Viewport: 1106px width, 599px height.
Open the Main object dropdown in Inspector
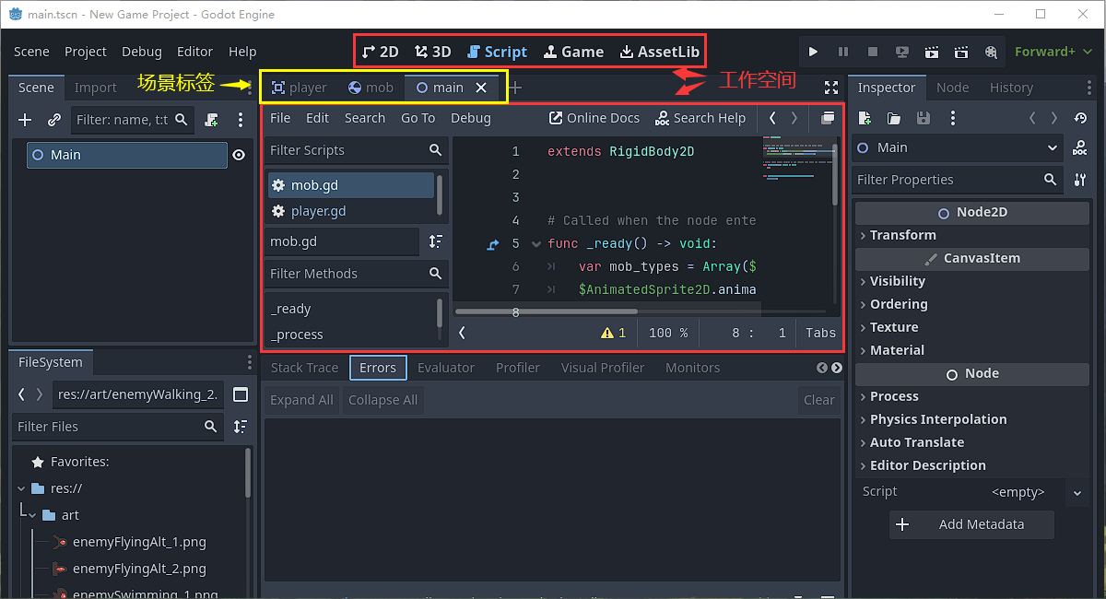tap(958, 147)
